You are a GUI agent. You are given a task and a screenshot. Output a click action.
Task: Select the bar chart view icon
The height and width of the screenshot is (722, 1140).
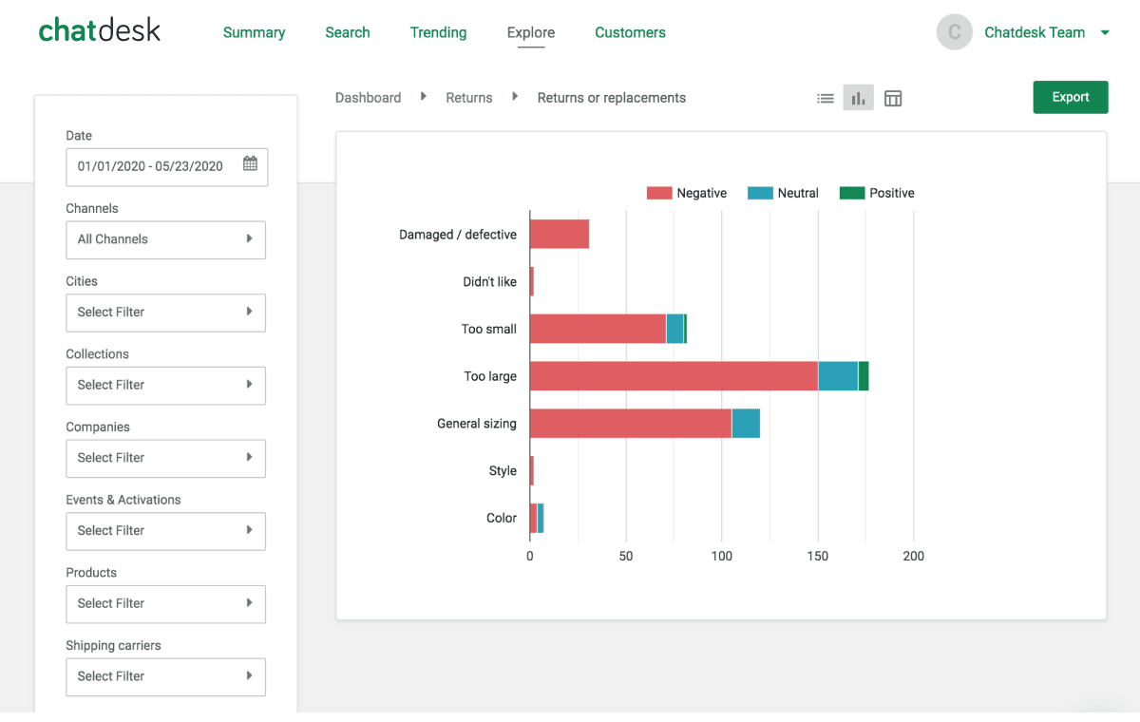[858, 97]
